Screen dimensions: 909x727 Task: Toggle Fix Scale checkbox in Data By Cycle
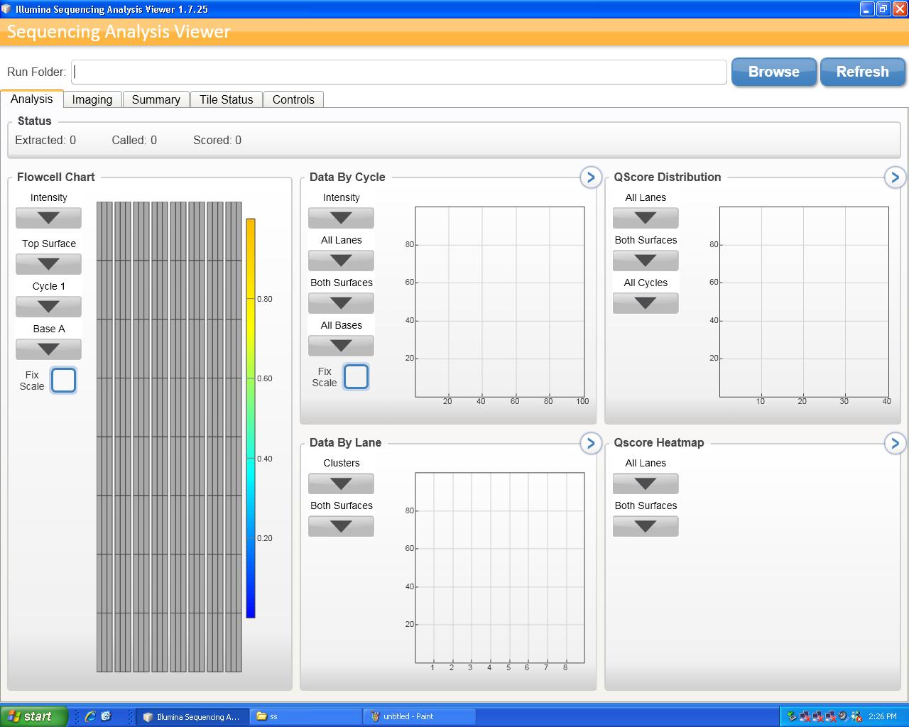pyautogui.click(x=356, y=377)
